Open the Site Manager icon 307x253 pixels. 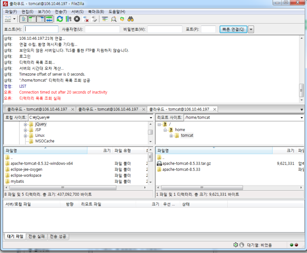8,19
